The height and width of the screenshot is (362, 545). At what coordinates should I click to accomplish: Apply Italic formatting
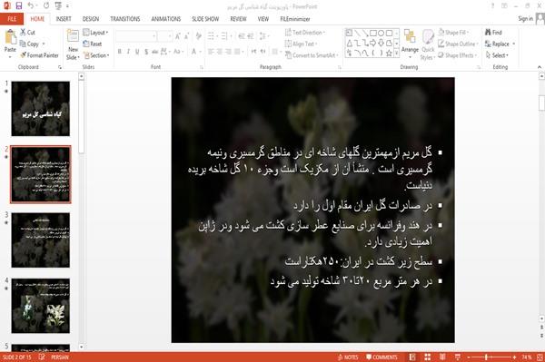coord(128,52)
